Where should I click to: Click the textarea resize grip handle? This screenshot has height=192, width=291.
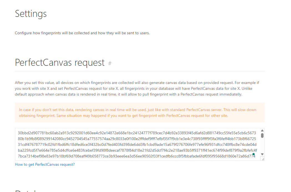pyautogui.click(x=262, y=159)
